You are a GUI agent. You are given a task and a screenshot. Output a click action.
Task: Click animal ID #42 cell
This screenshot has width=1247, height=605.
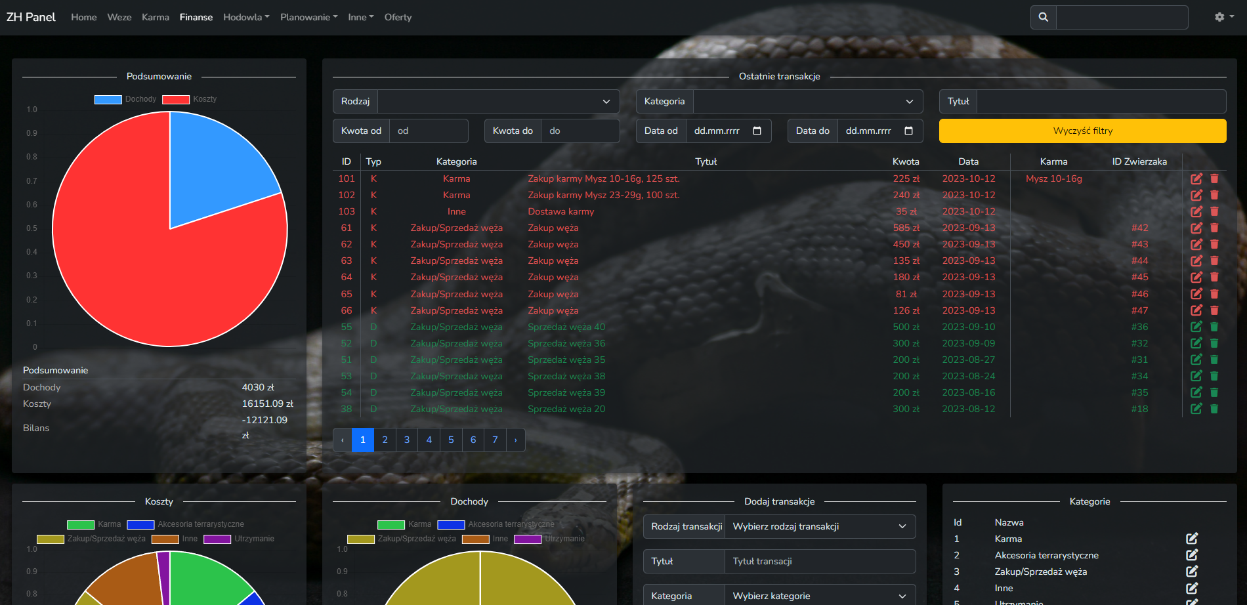(x=1140, y=228)
